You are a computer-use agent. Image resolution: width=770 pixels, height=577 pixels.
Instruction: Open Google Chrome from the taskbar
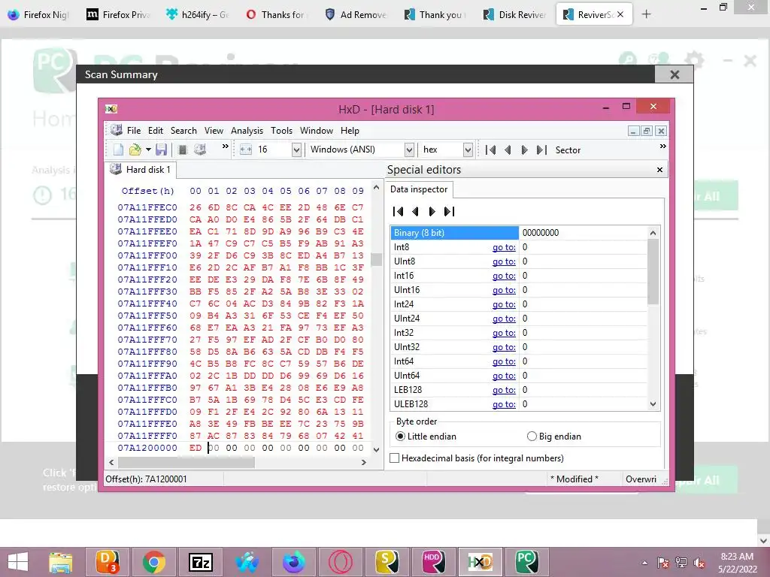[154, 562]
